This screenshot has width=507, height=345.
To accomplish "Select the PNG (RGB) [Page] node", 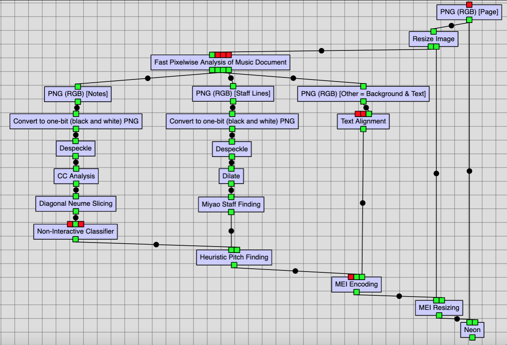I will coord(469,12).
